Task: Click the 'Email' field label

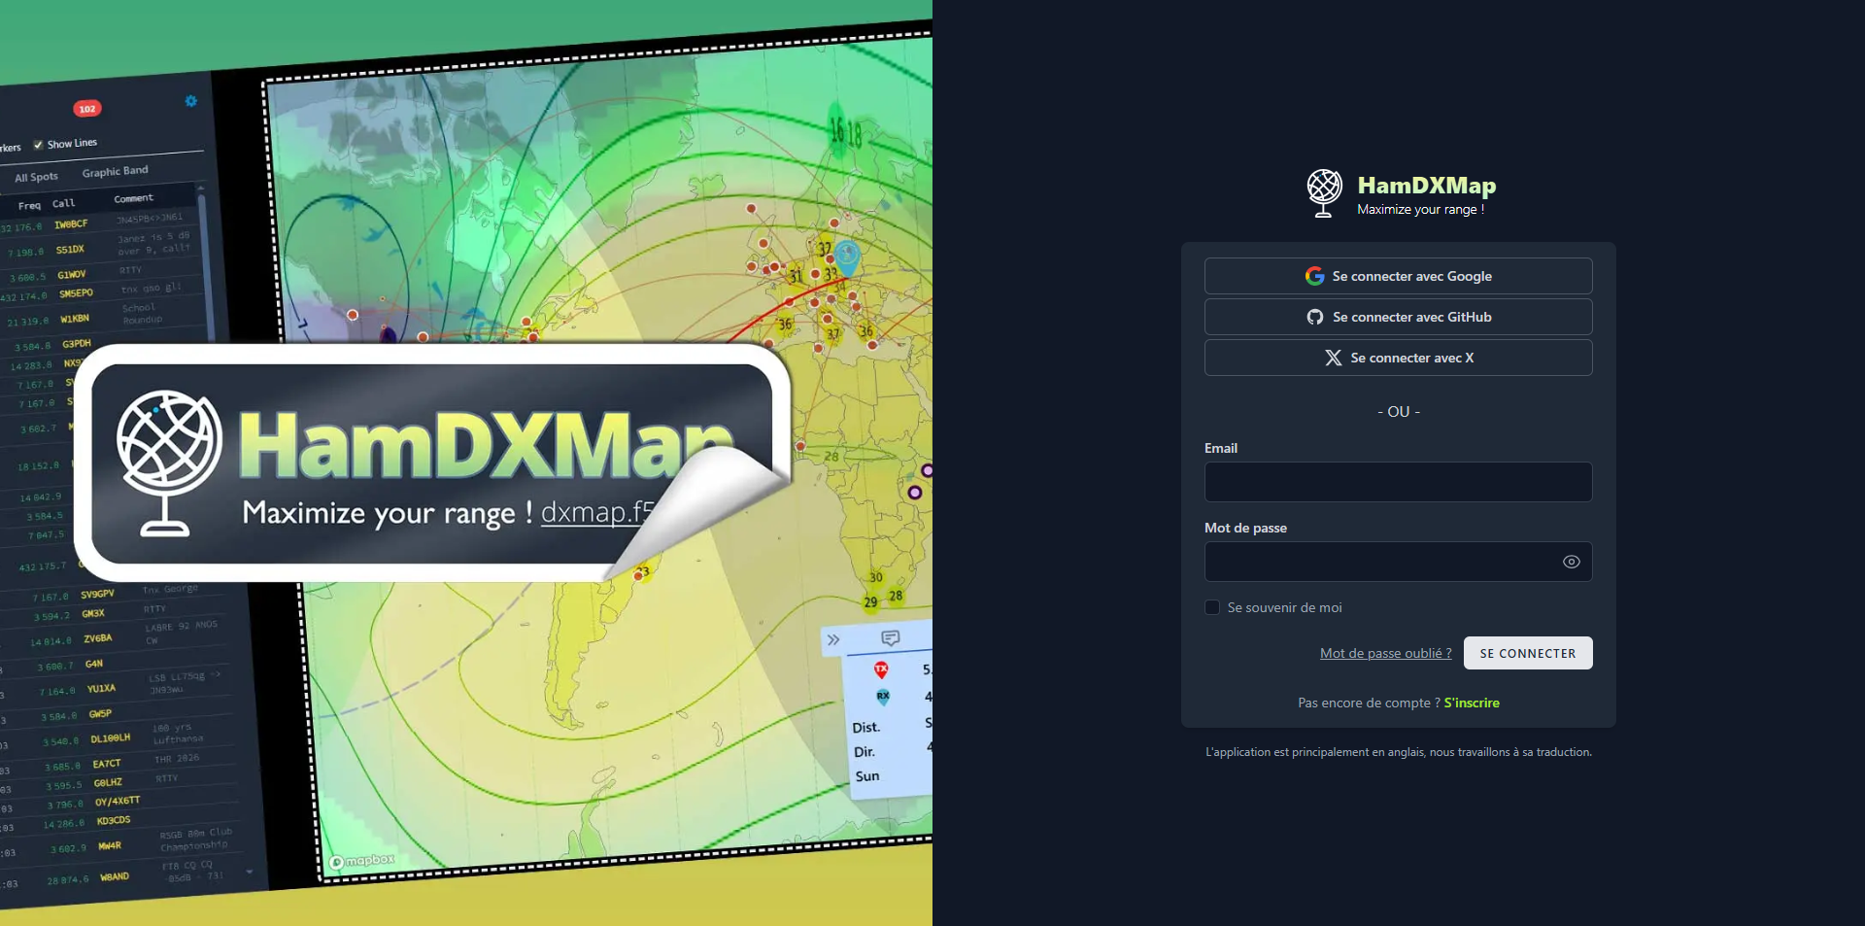Action: coord(1221,448)
